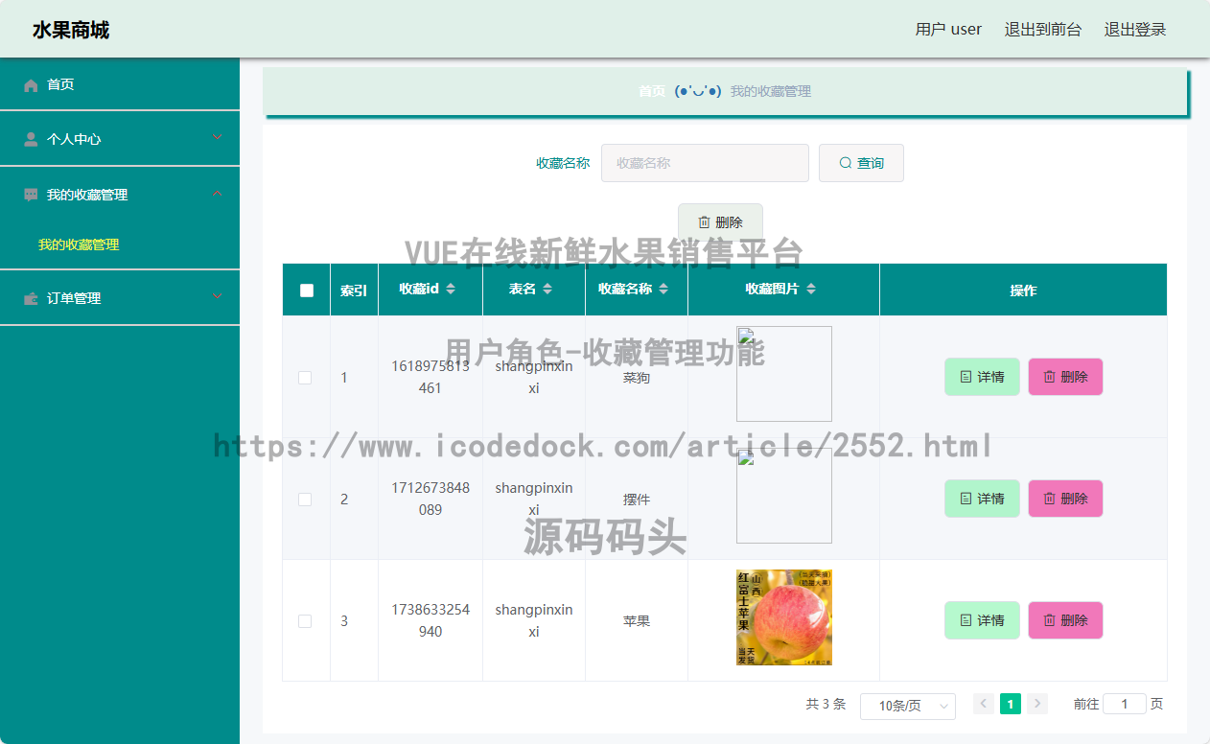Click collection id 1738633254940
1210x744 pixels.
pos(430,620)
